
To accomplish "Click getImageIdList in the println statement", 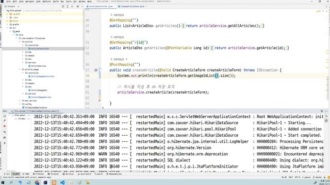I will pyautogui.click(x=201, y=76).
